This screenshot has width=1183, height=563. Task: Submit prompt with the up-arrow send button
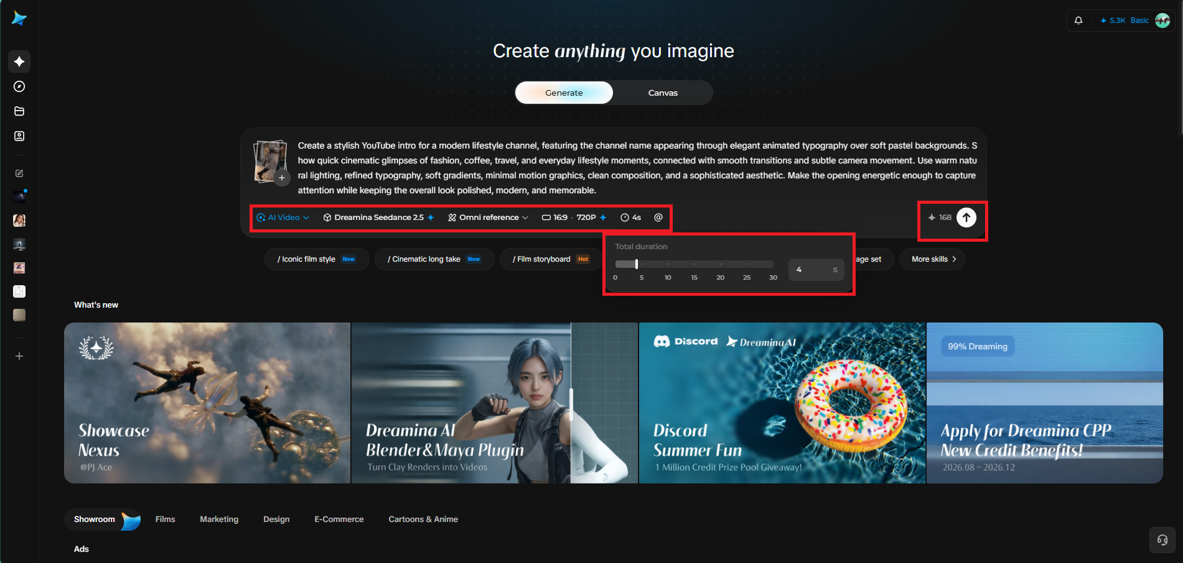pyautogui.click(x=966, y=217)
